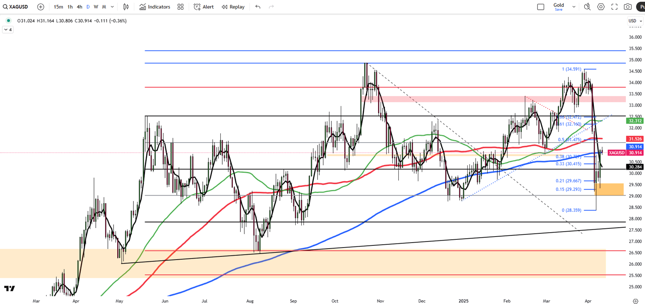Open the Indicators dialog
645x305 pixels.
(x=155, y=7)
